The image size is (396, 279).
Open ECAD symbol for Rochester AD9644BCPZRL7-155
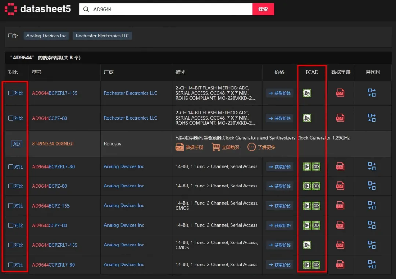(307, 93)
